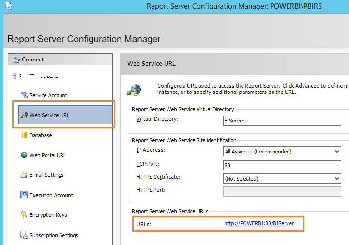Click the Virtual Directory field containing BIServer
The height and width of the screenshot is (245, 349).
[282, 121]
